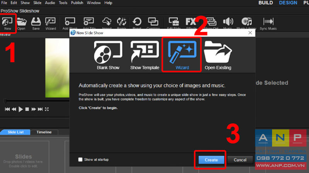
Task: Enable the Show at startup checkbox
Action: (x=80, y=160)
